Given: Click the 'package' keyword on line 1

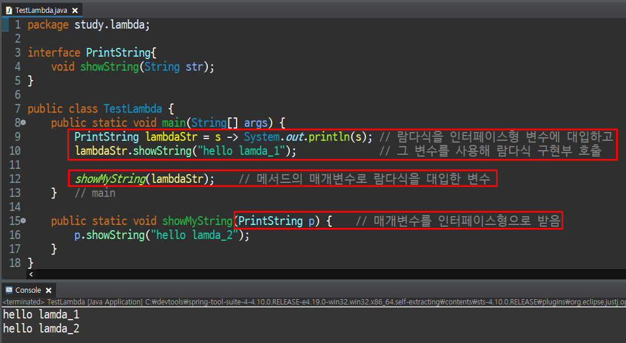Looking at the screenshot, I should coord(48,25).
